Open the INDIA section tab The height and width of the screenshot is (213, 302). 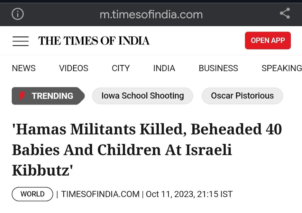point(164,68)
